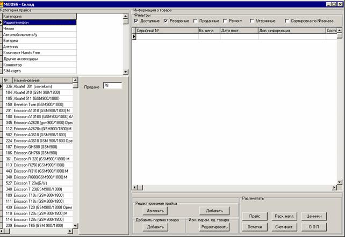Click Изменить button in price editing
345x237 pixels.
point(155,211)
